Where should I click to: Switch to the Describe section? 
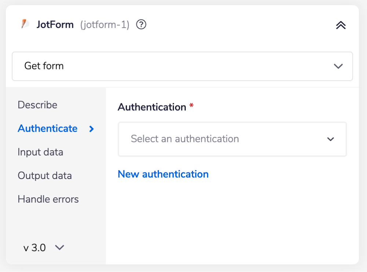[x=37, y=105]
